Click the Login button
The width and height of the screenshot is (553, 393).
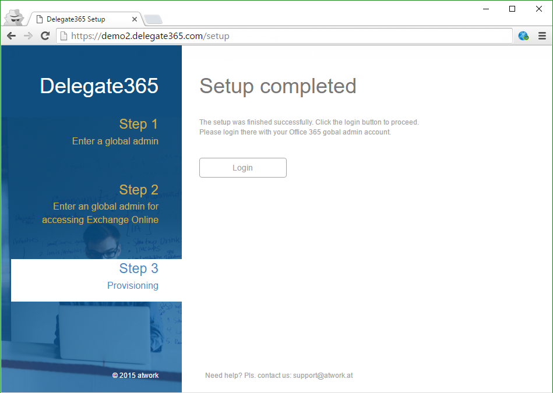[242, 168]
